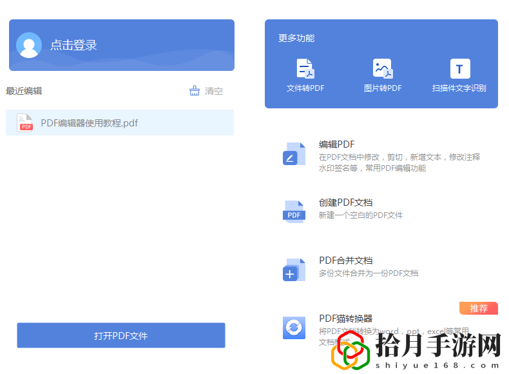Click the 创建PDF文档 icon
509x374 pixels.
pos(294,212)
